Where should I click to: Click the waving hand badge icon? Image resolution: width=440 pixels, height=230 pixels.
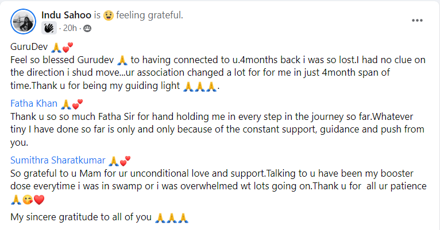(49, 27)
